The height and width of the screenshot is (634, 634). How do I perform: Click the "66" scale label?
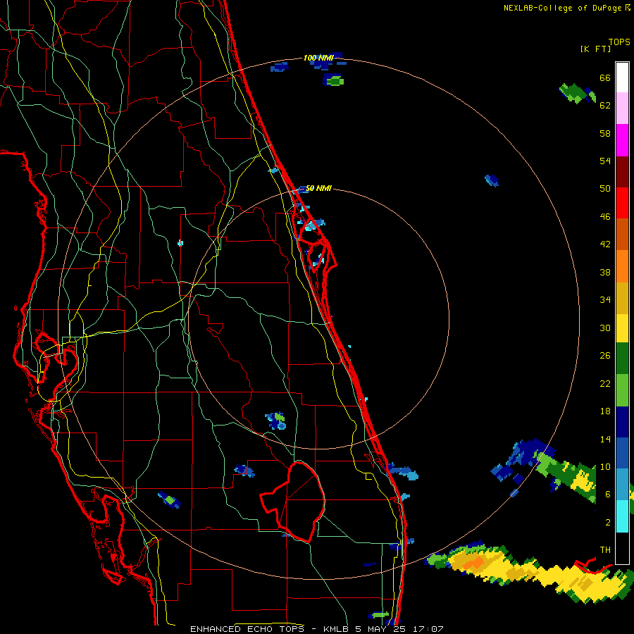point(605,78)
